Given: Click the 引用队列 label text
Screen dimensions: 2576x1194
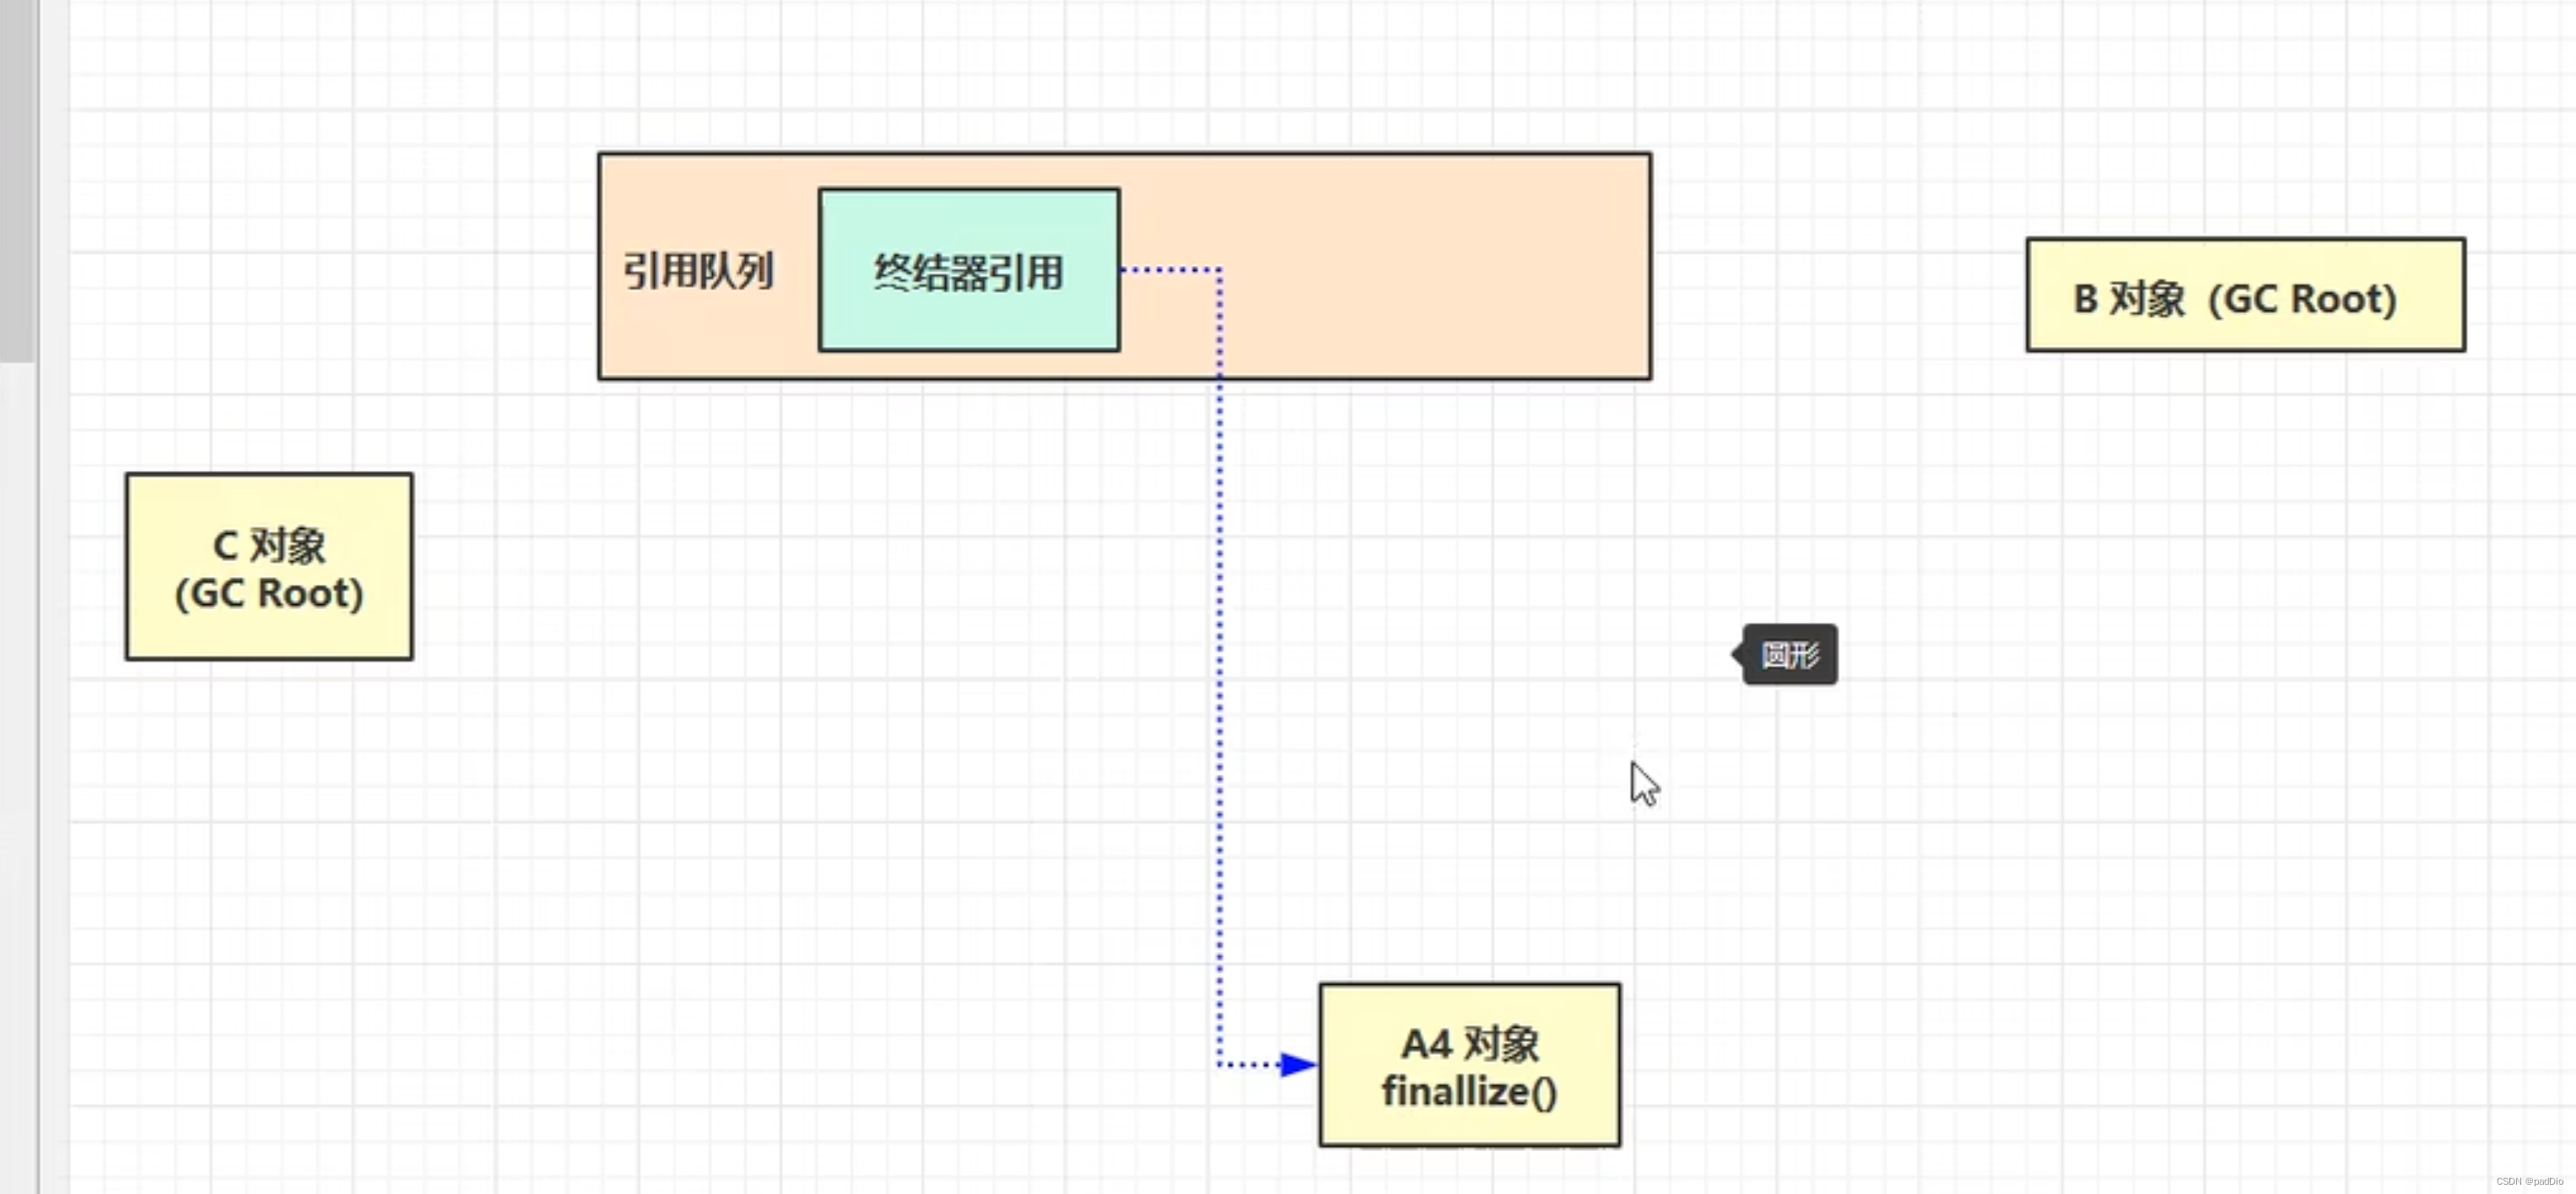Looking at the screenshot, I should (698, 271).
